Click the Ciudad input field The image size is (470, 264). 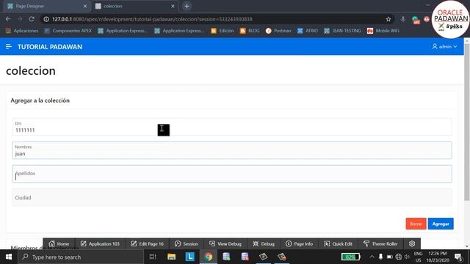tap(232, 197)
